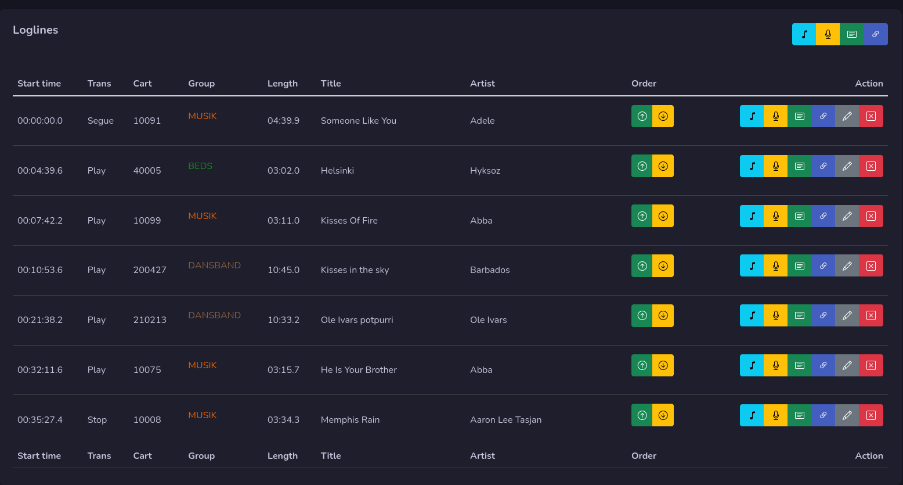Select the title He Is Your Brother
903x485 pixels.
tap(359, 370)
